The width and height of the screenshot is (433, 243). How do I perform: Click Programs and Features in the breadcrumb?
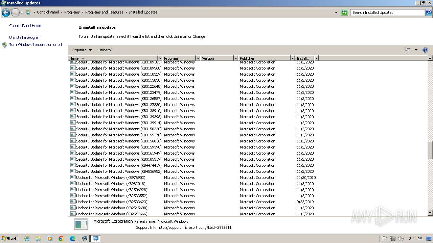pyautogui.click(x=104, y=12)
